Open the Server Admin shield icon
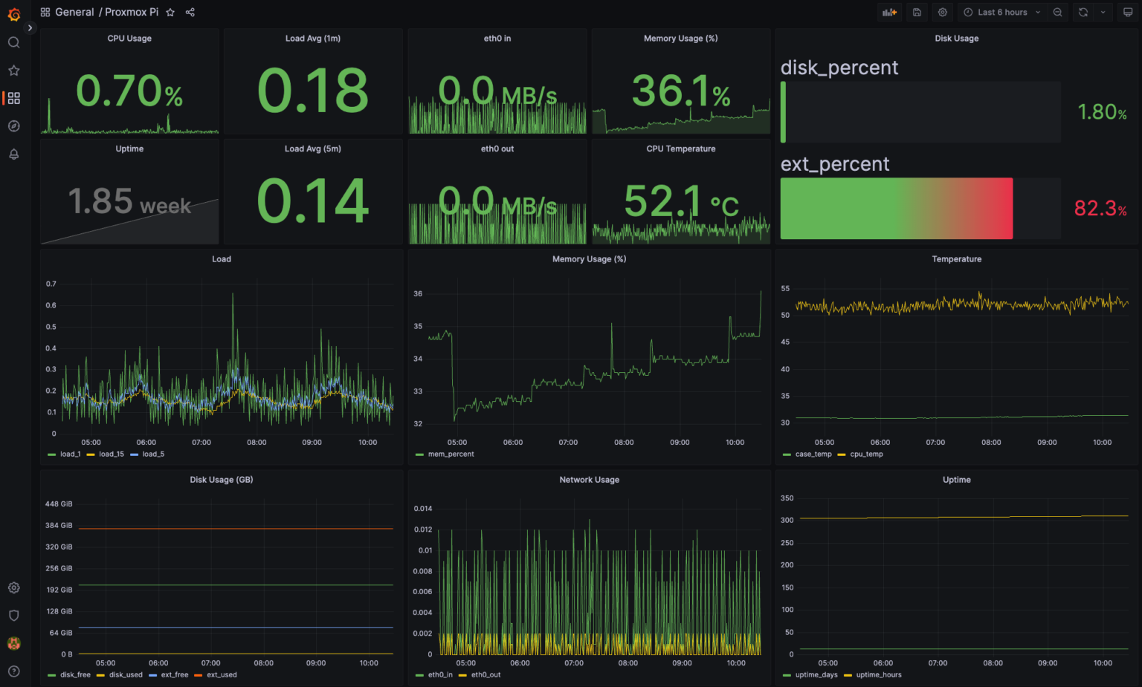Image resolution: width=1142 pixels, height=687 pixels. coord(13,616)
